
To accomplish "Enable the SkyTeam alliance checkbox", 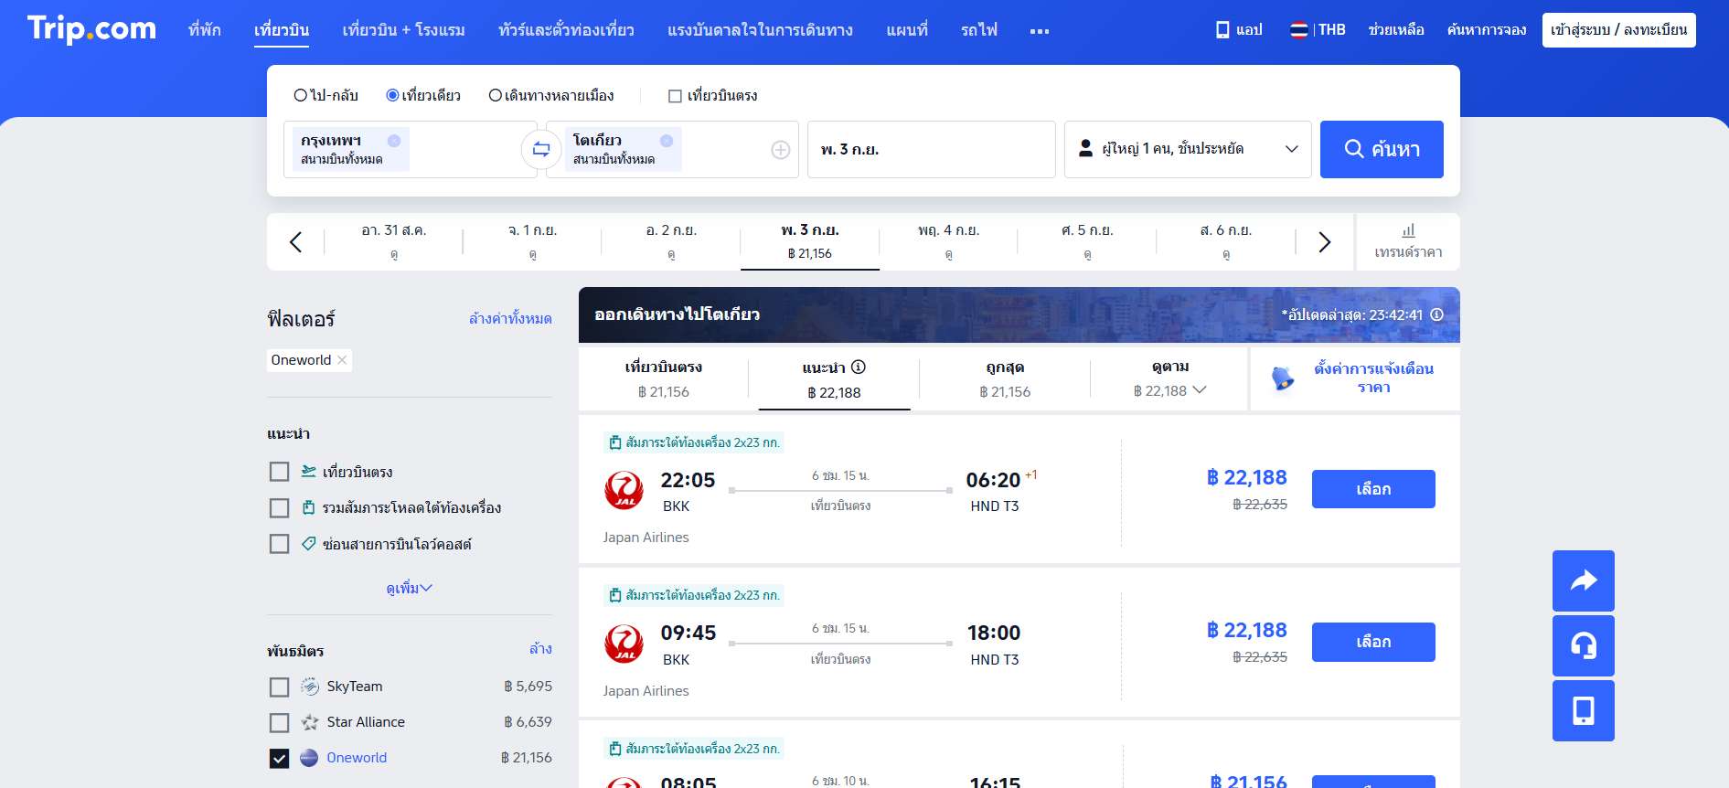I will tap(280, 687).
